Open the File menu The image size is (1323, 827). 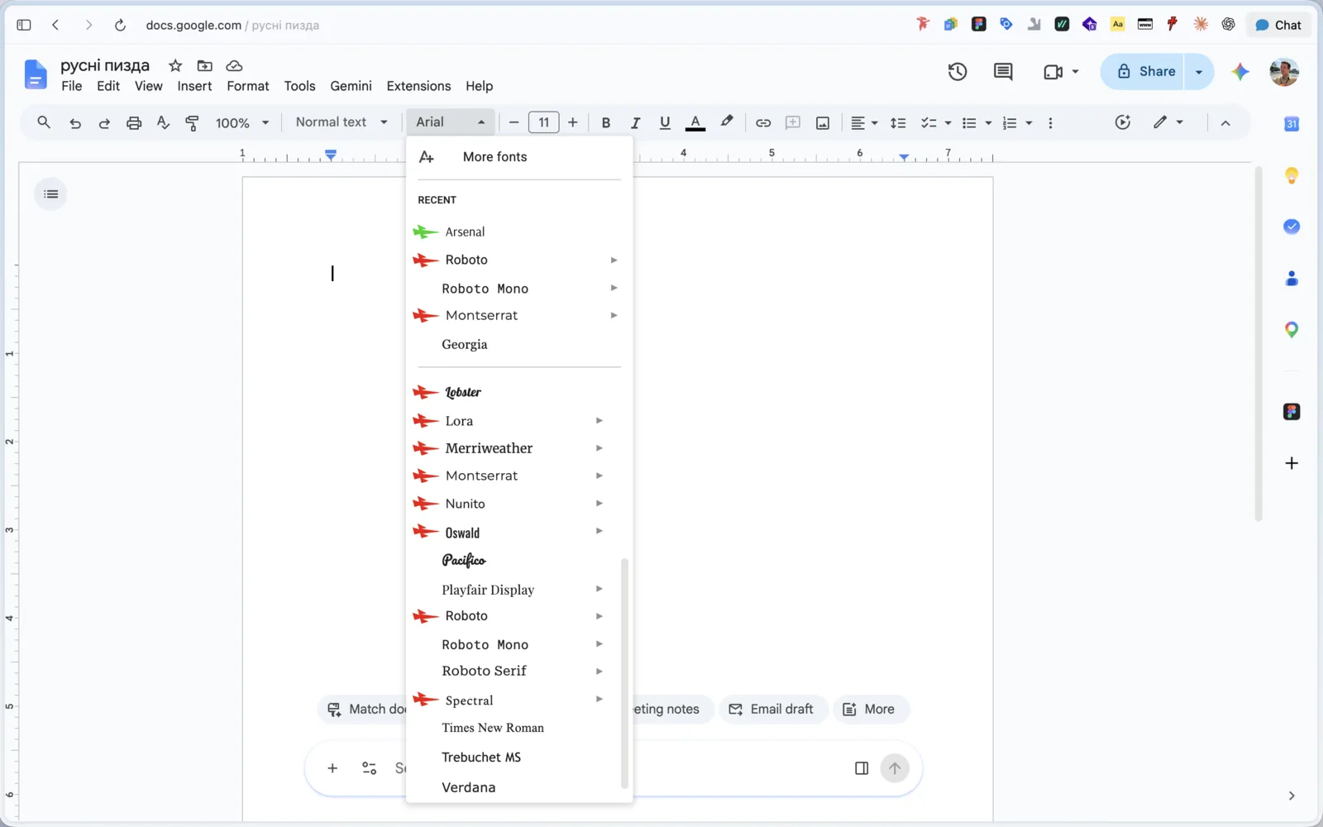[72, 86]
